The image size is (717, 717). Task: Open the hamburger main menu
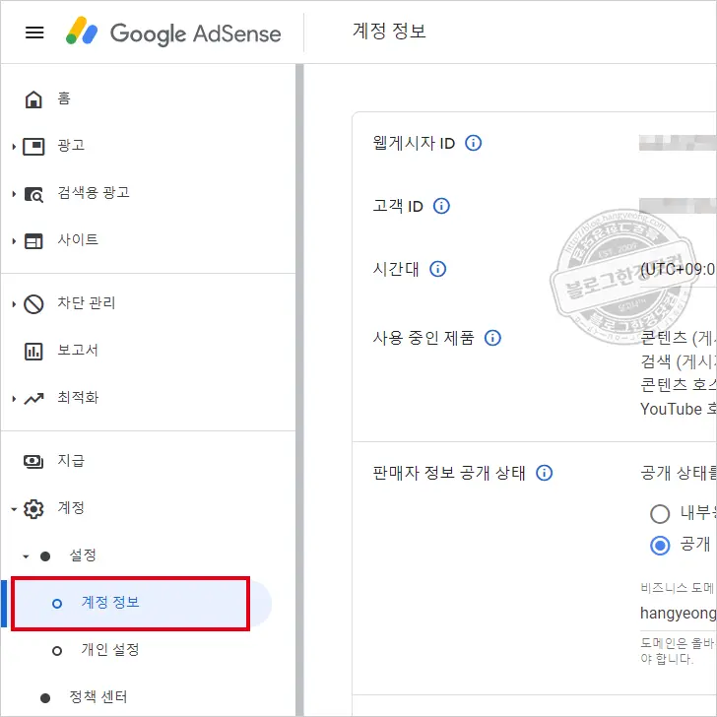(34, 33)
